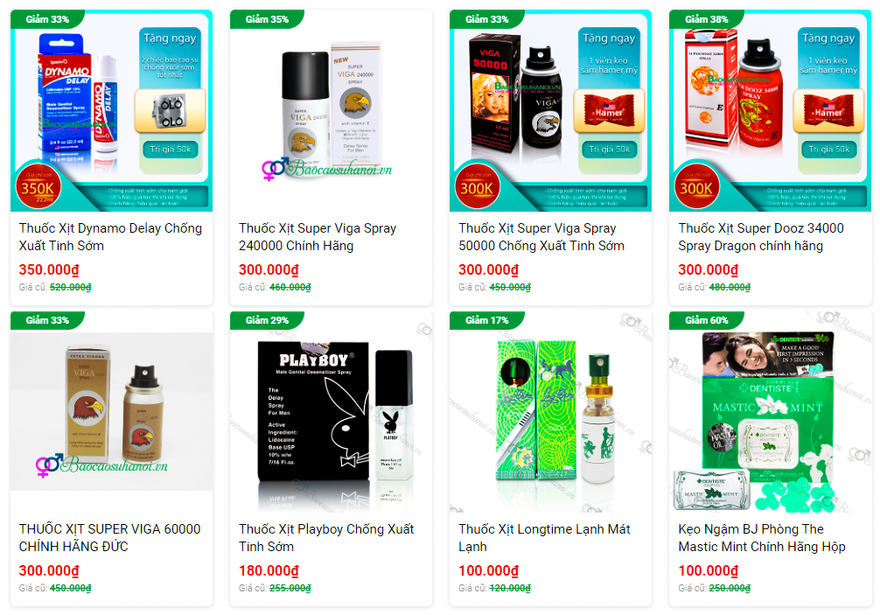
Task: Open the Super Viga 240000 product image
Action: [x=332, y=110]
